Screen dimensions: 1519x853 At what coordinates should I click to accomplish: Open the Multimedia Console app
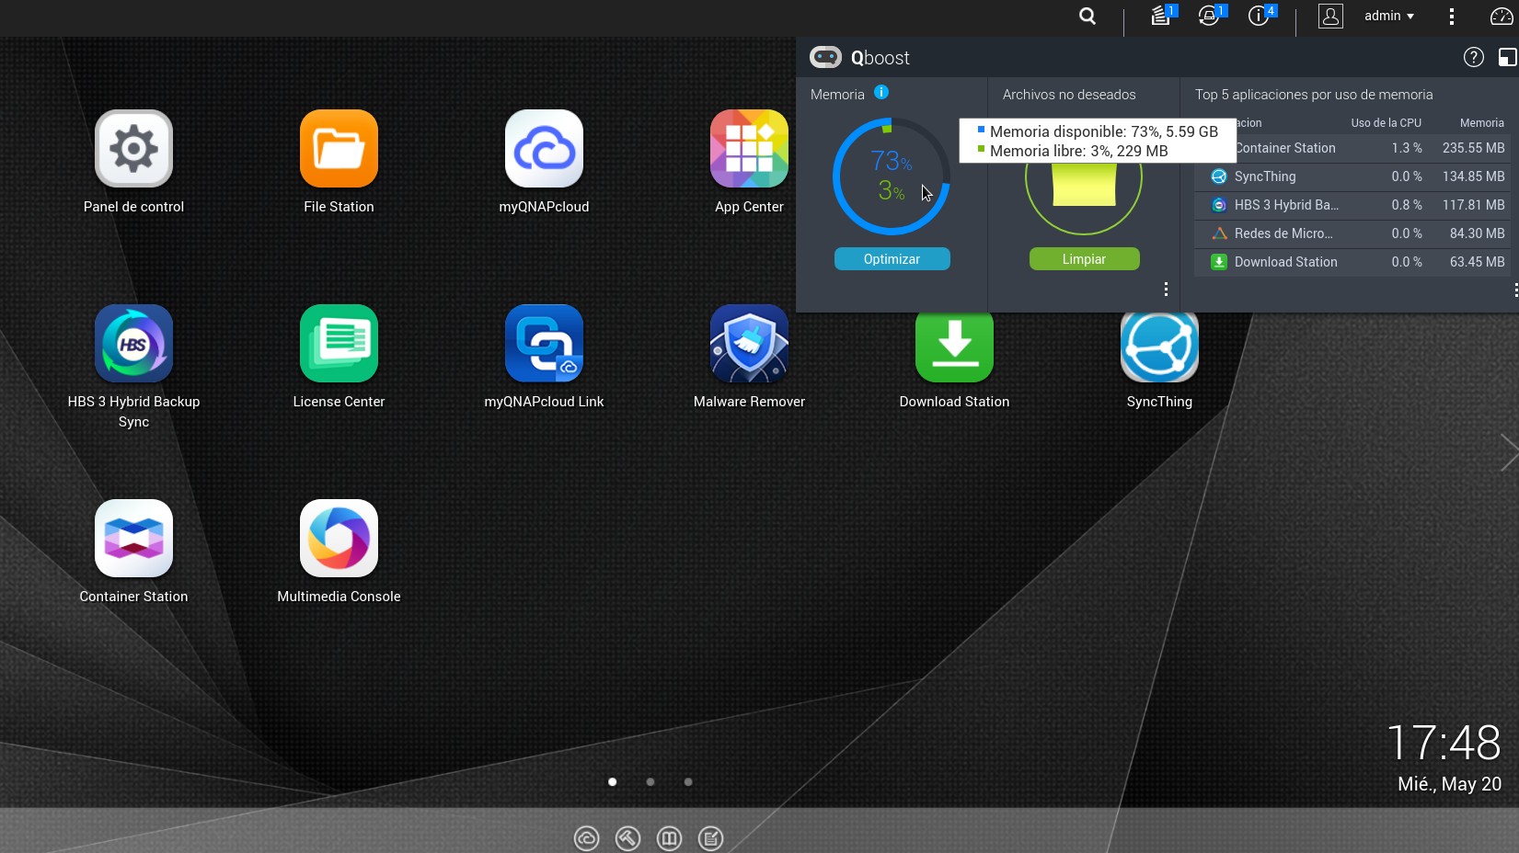[x=339, y=539]
